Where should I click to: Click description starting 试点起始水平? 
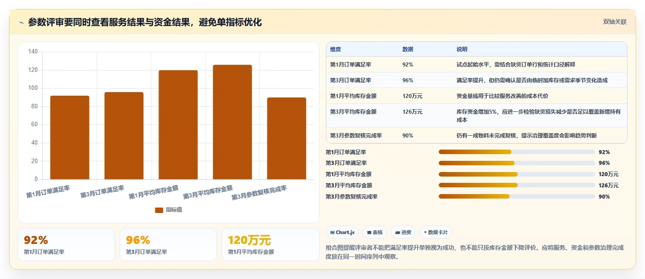point(516,65)
